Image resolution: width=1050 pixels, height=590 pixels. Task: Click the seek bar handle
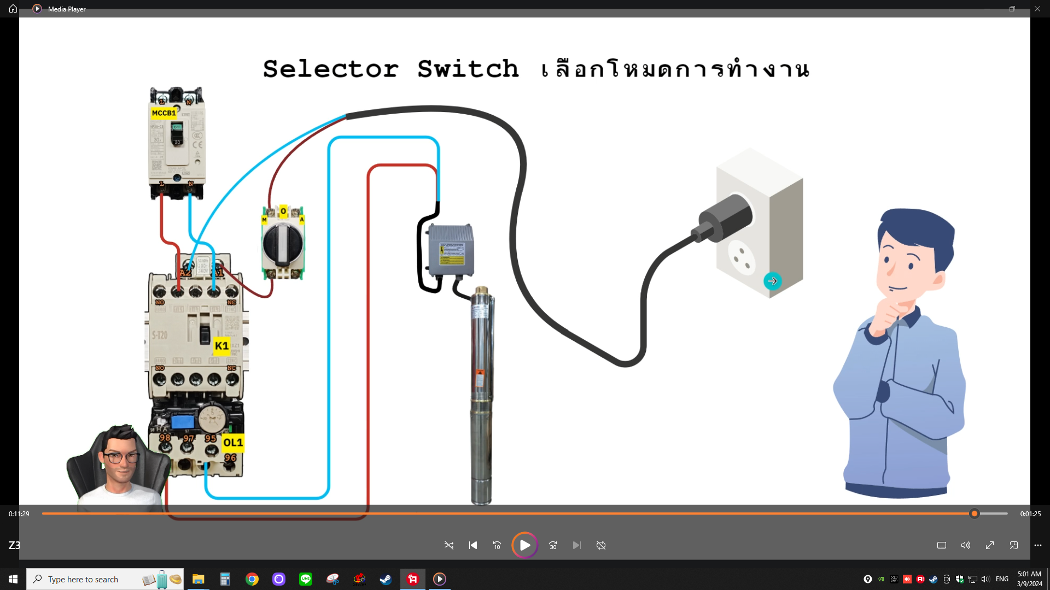tap(975, 514)
